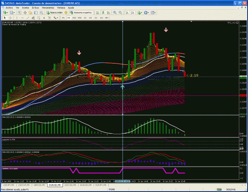Open the Indicators list dropdown
The height and width of the screenshot is (192, 248).
pos(140,13)
